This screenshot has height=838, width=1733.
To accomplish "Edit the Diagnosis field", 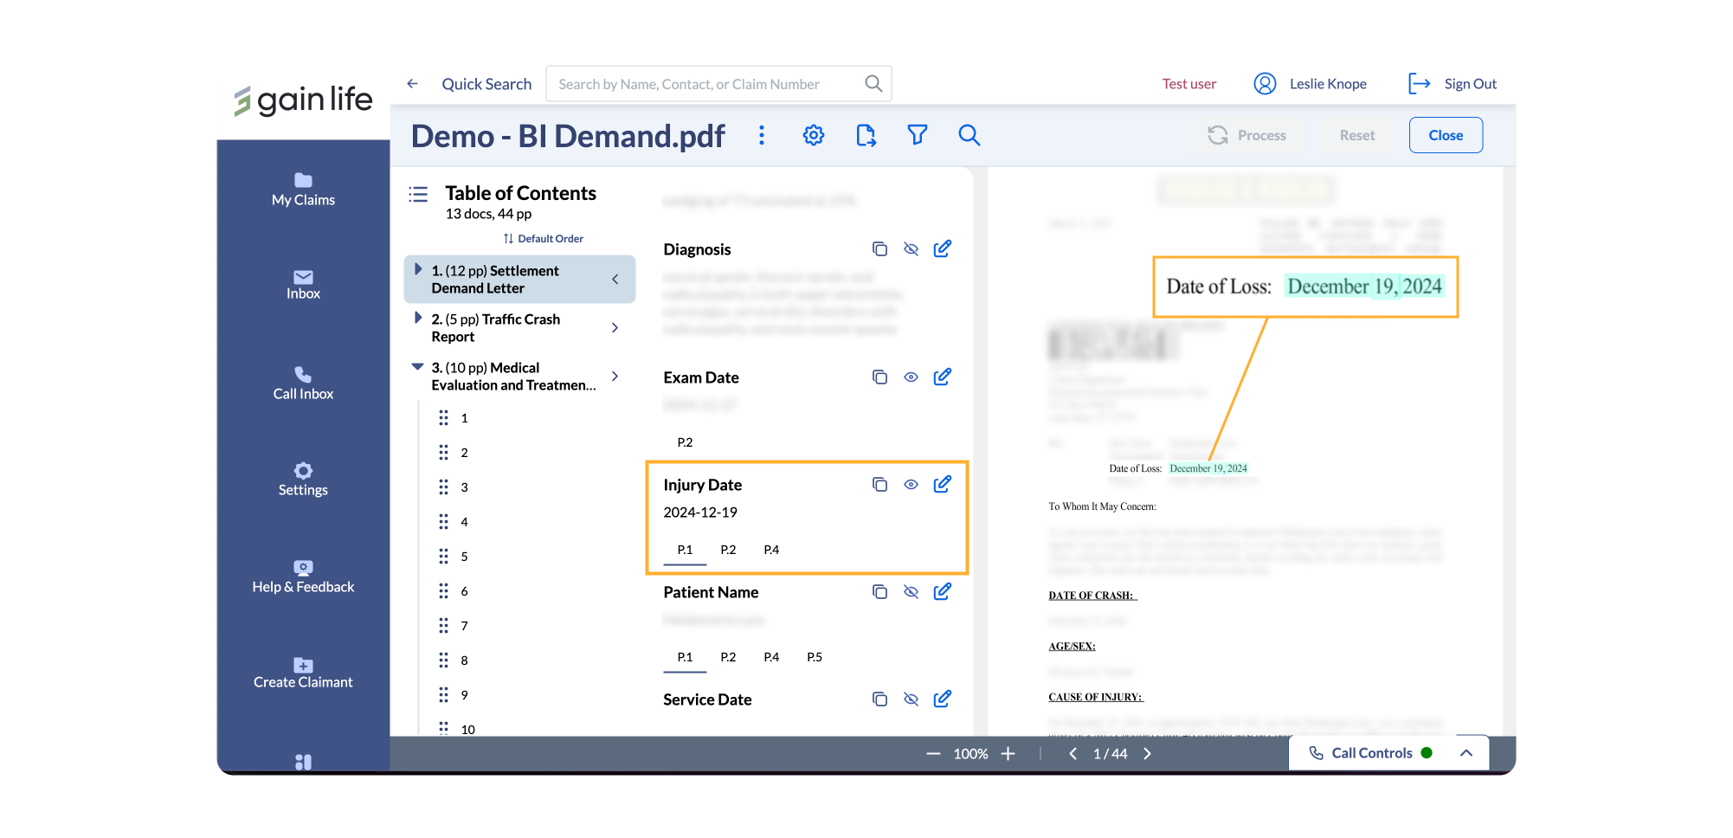I will click(x=943, y=248).
